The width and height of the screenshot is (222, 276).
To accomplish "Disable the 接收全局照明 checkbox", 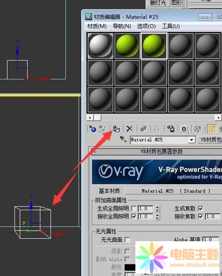I will tap(134, 216).
